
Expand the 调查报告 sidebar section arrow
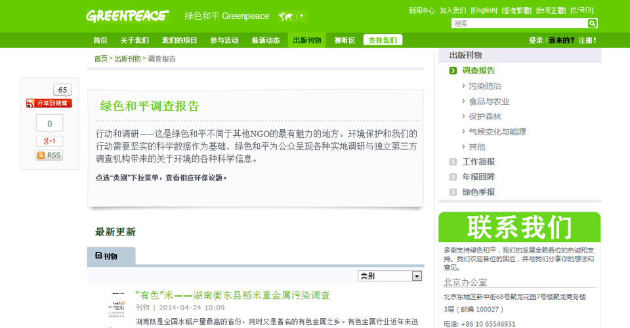453,71
